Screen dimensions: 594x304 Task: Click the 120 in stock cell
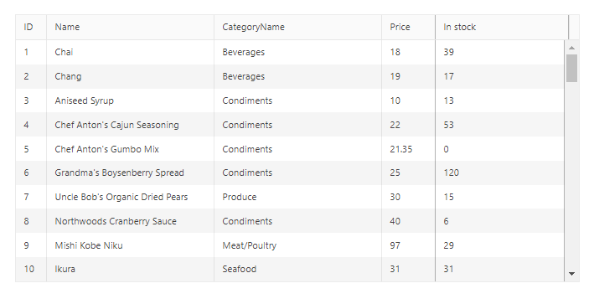(499, 173)
